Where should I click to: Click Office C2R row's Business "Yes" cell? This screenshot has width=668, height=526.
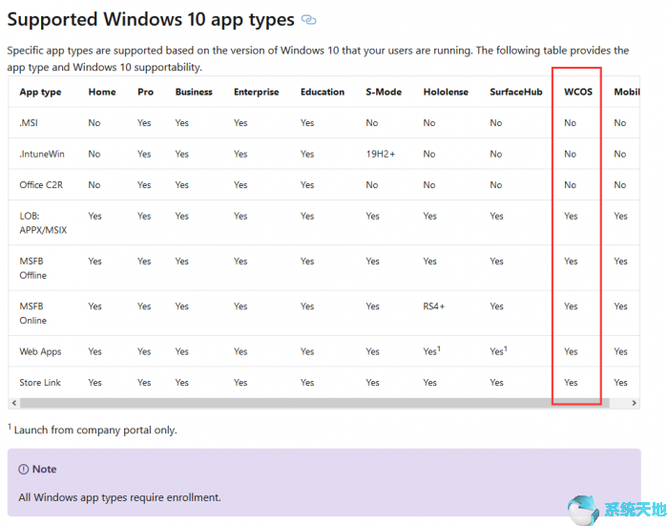pyautogui.click(x=182, y=185)
